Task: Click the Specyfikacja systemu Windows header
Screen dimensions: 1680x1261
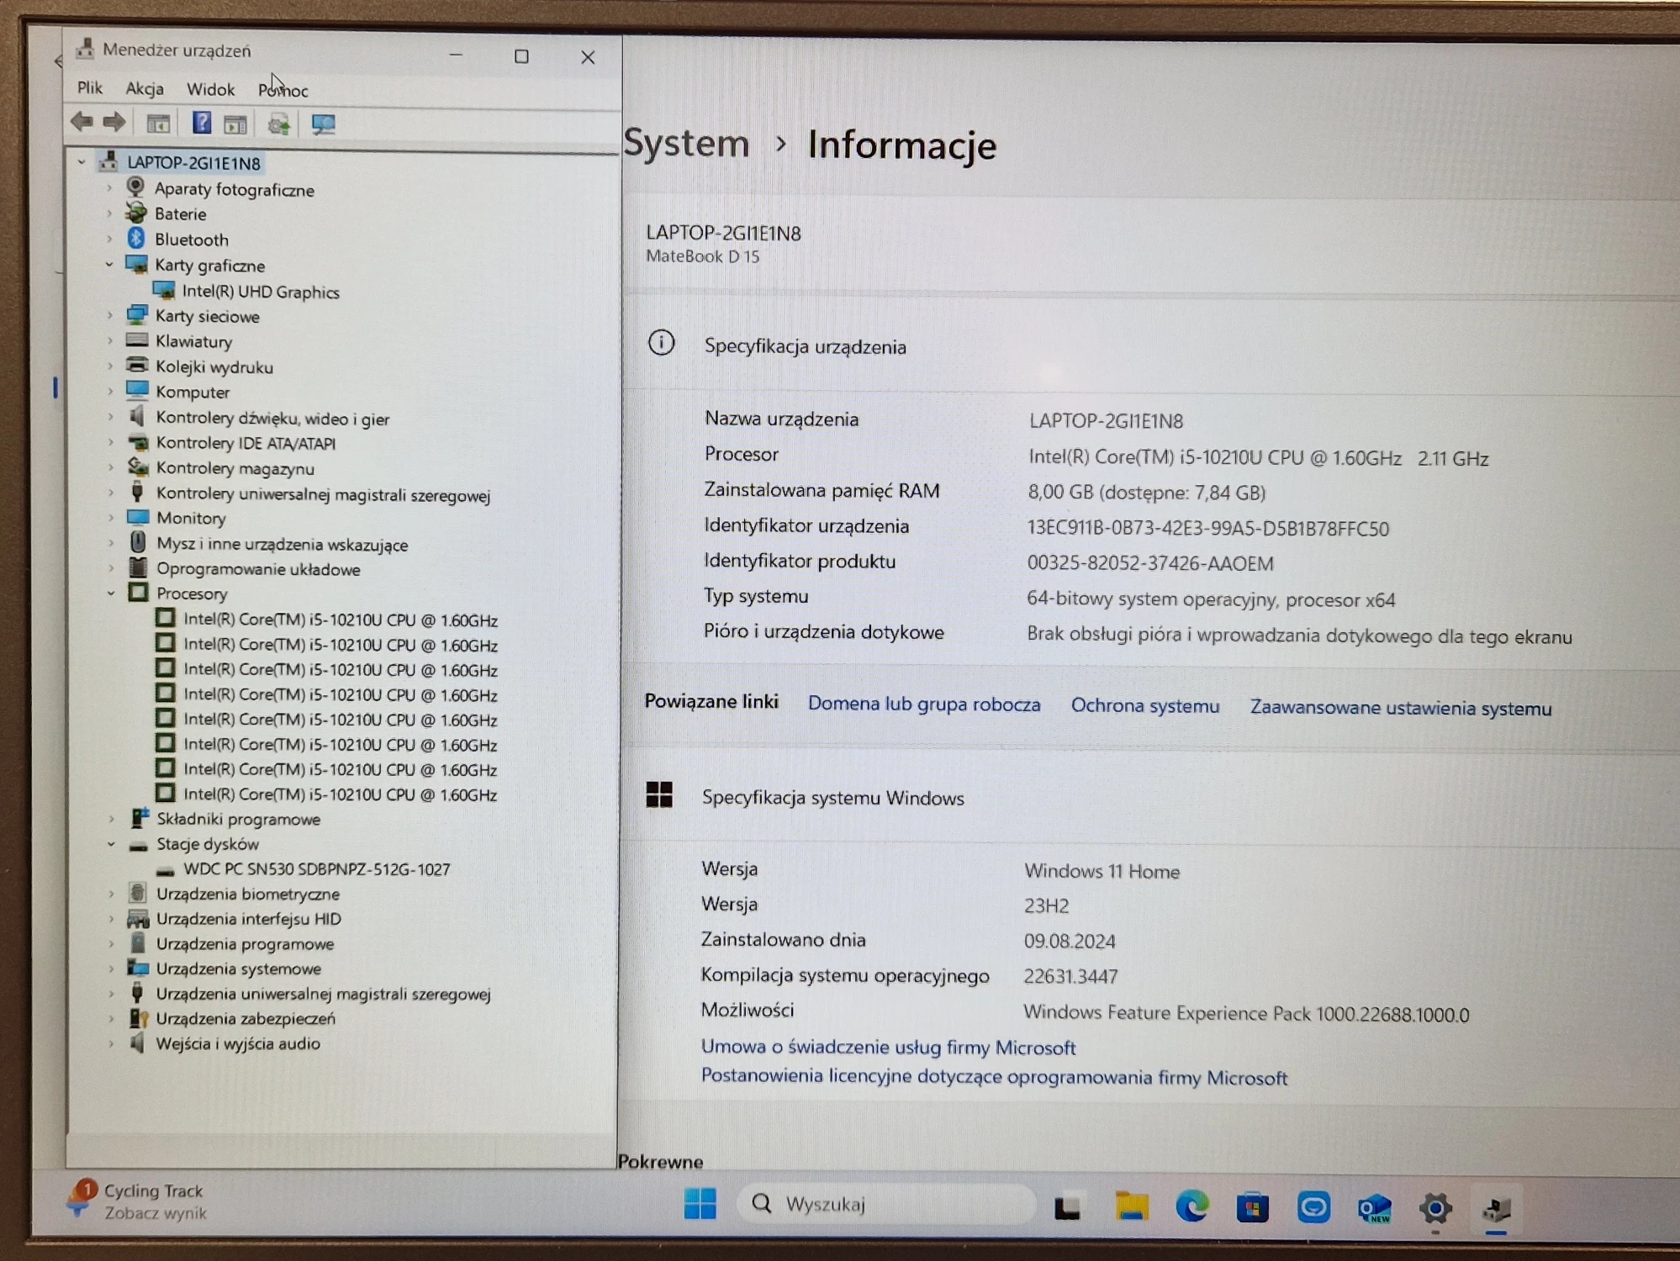Action: [832, 798]
